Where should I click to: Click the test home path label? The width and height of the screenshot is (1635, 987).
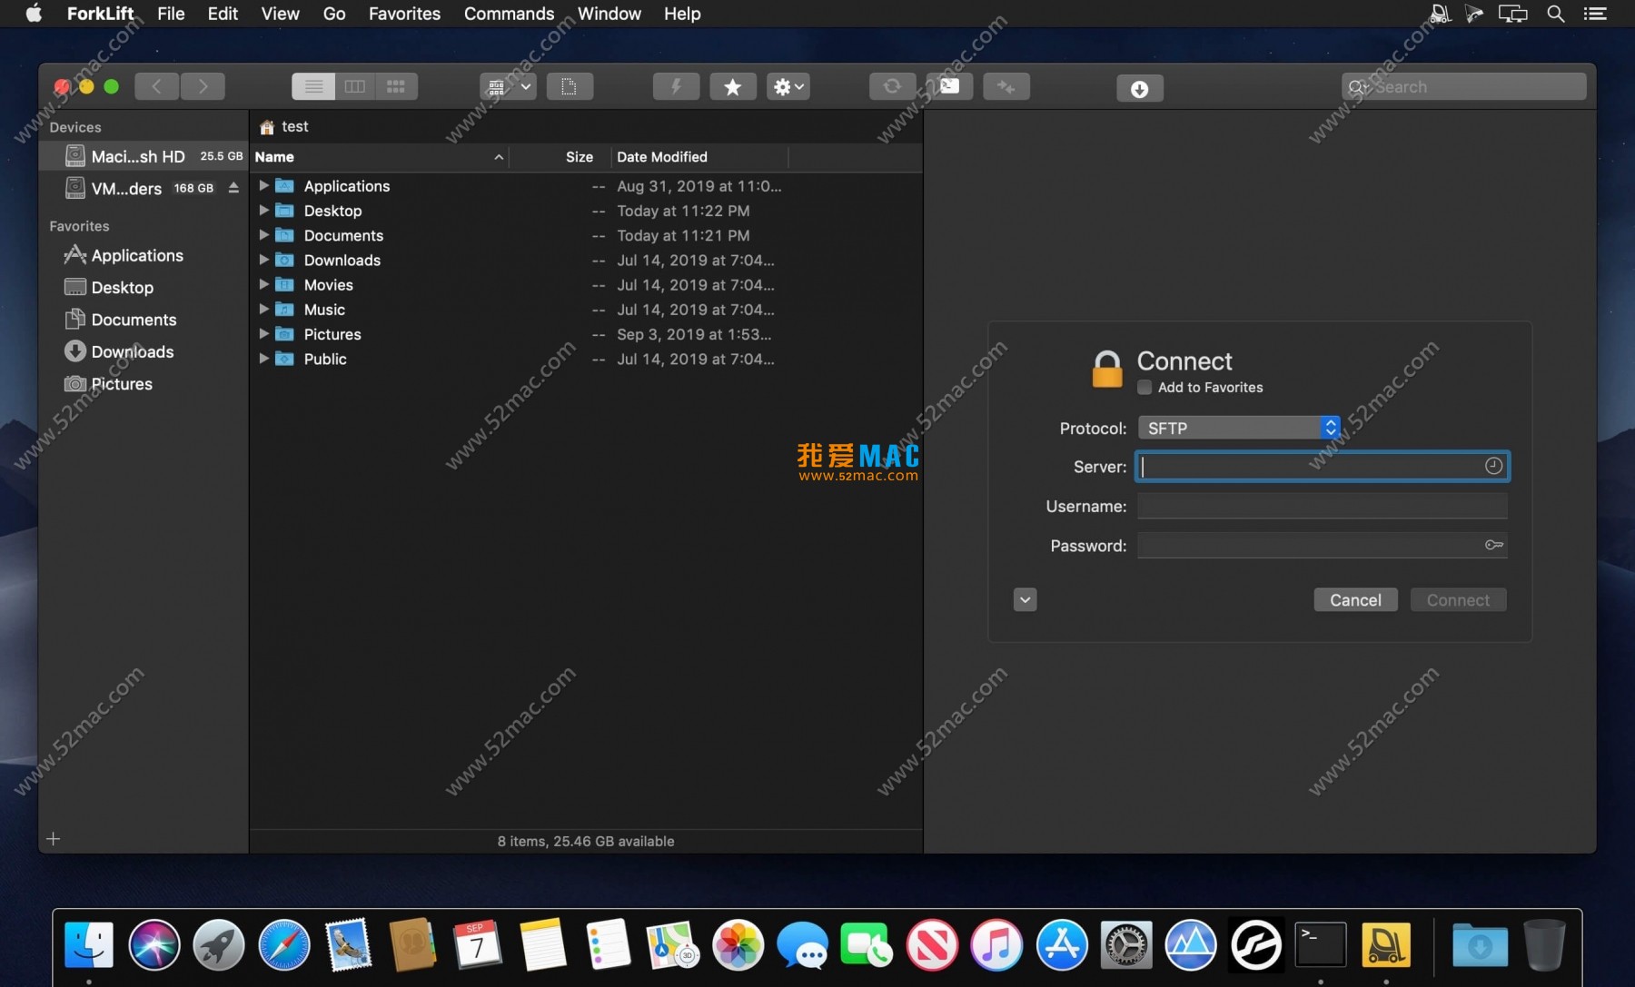click(x=283, y=126)
